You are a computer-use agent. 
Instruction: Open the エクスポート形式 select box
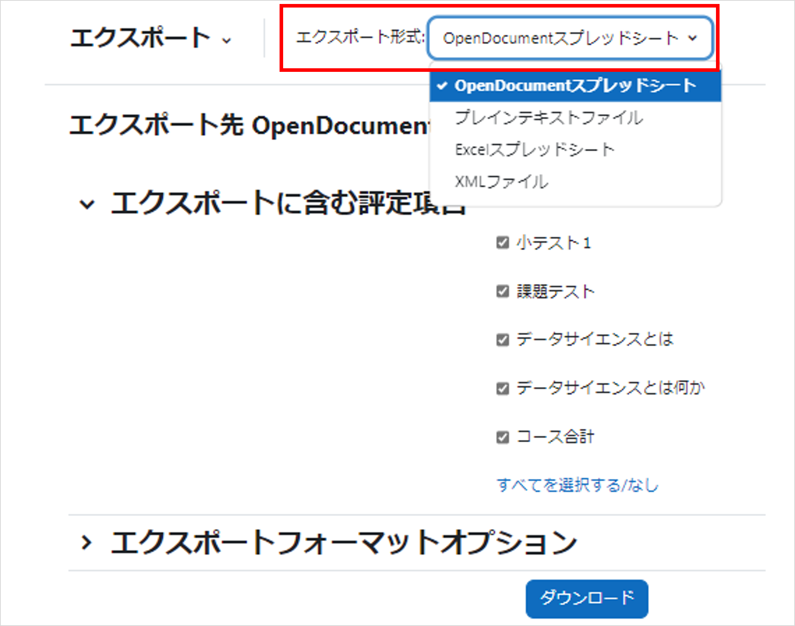coord(570,38)
